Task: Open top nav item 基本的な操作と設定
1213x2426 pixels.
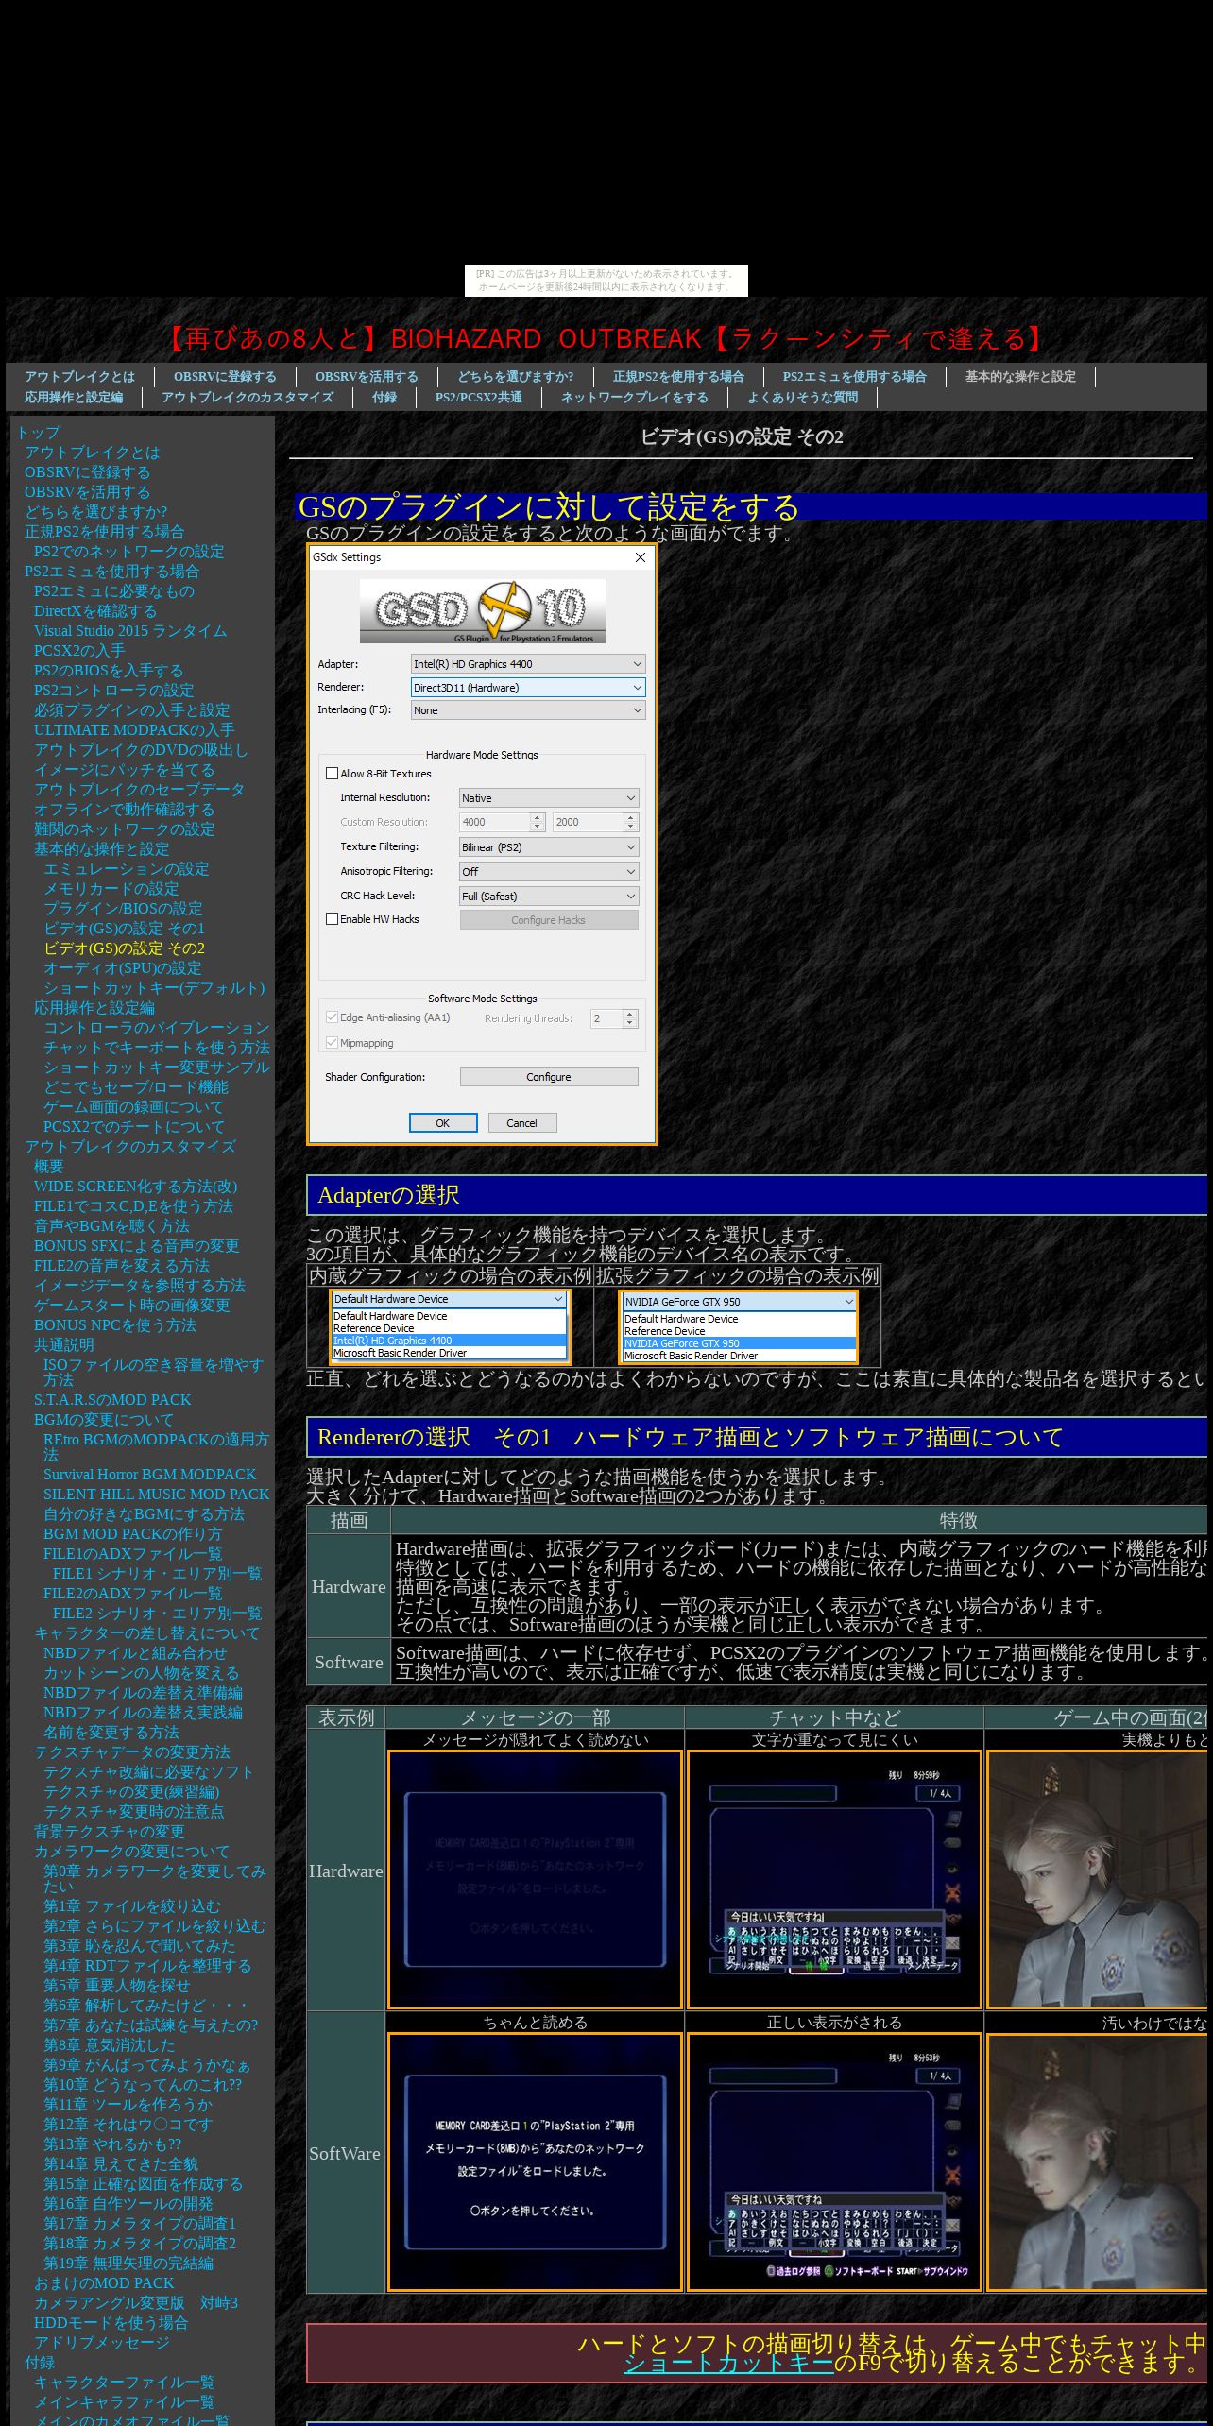Action: click(x=1020, y=377)
